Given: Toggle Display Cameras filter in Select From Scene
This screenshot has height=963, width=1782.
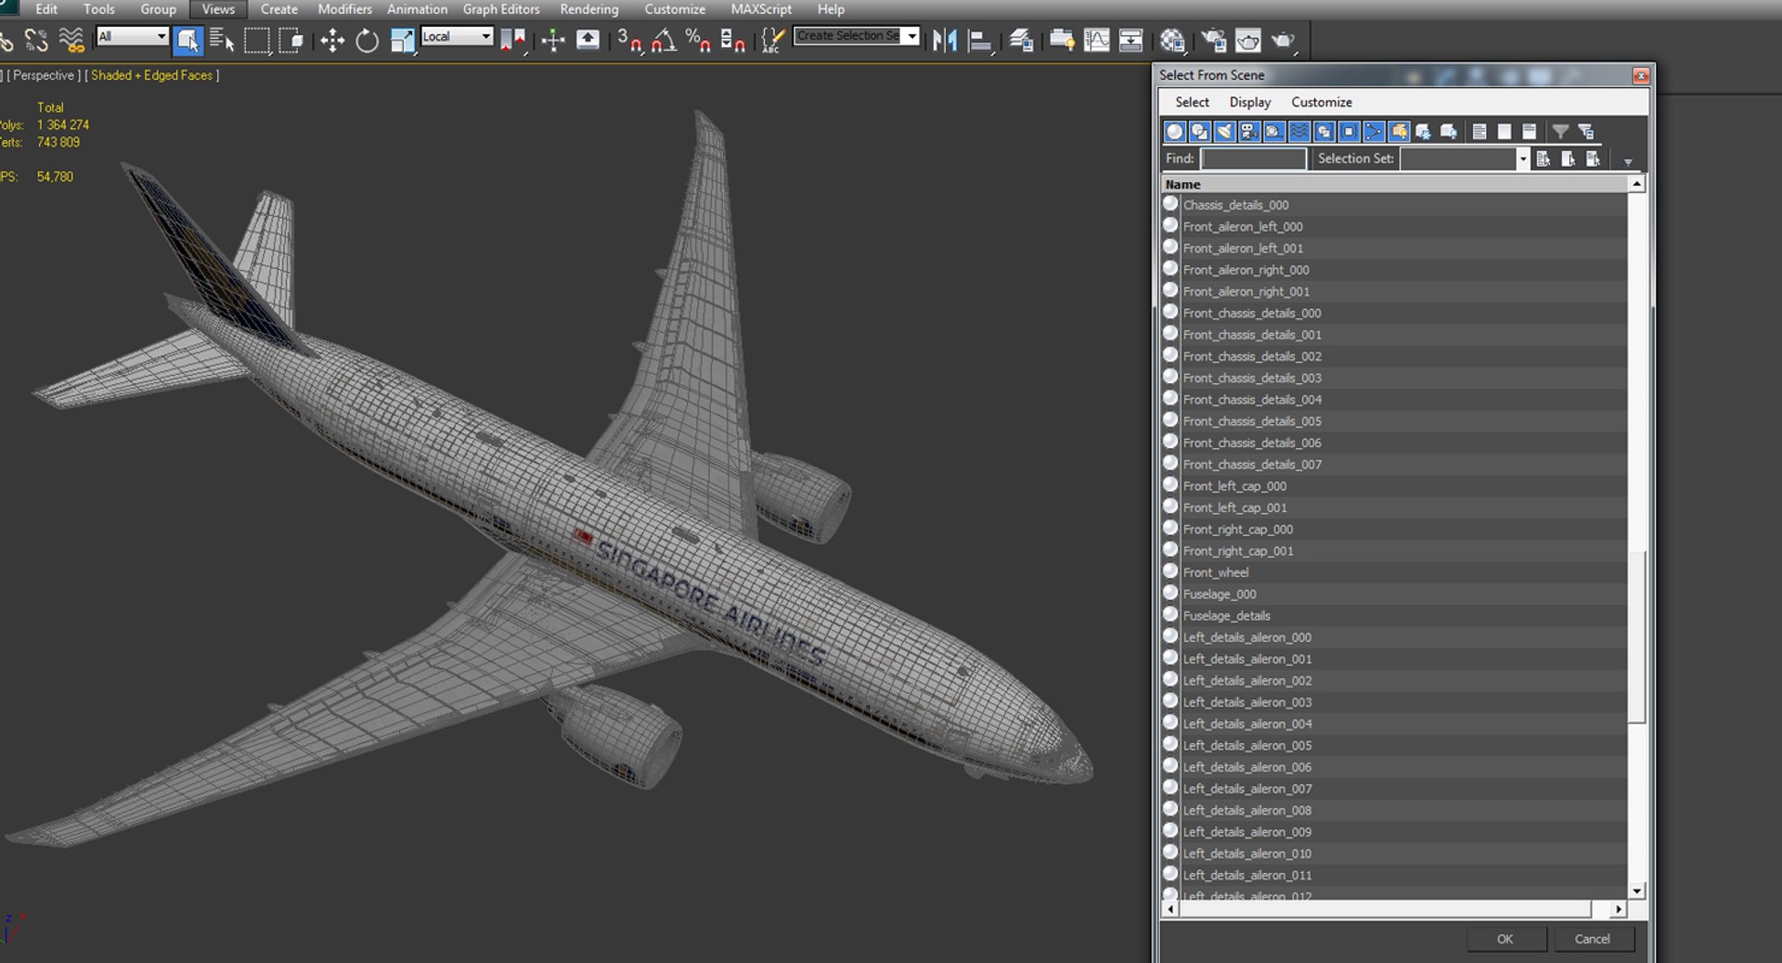Looking at the screenshot, I should click(1250, 132).
